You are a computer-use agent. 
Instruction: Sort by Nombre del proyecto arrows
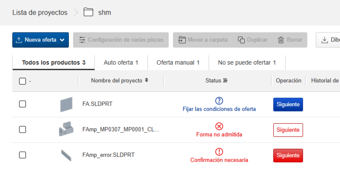click(146, 81)
